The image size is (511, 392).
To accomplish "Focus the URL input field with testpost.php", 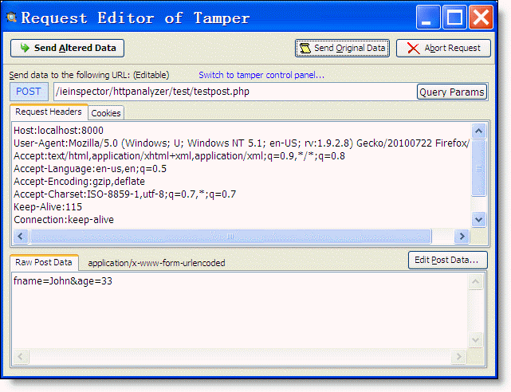I will [x=234, y=92].
